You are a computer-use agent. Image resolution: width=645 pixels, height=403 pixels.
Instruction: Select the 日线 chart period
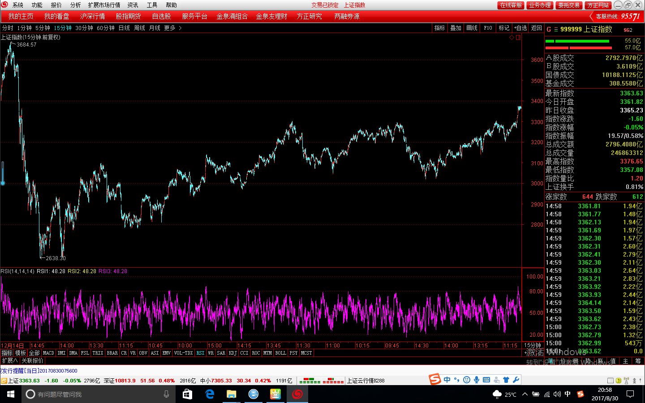[x=125, y=28]
